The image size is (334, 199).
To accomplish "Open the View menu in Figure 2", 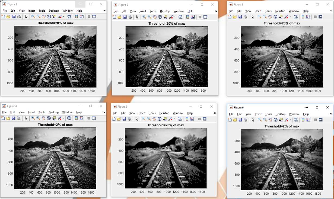I will click(133, 11).
